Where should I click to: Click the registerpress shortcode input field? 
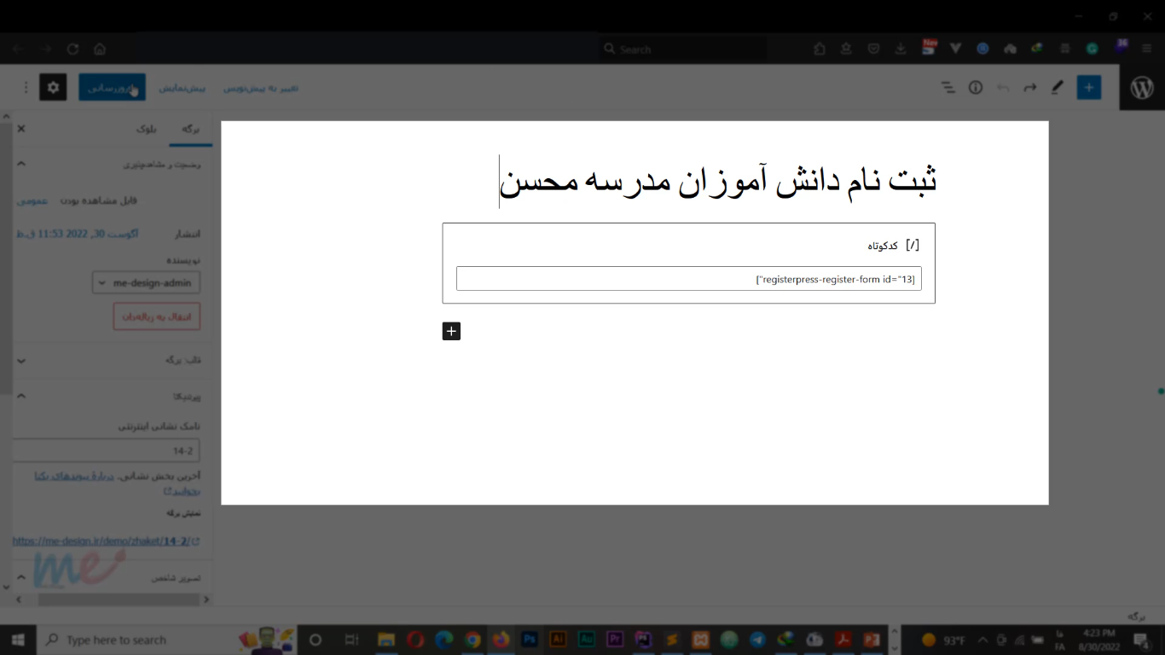(689, 279)
